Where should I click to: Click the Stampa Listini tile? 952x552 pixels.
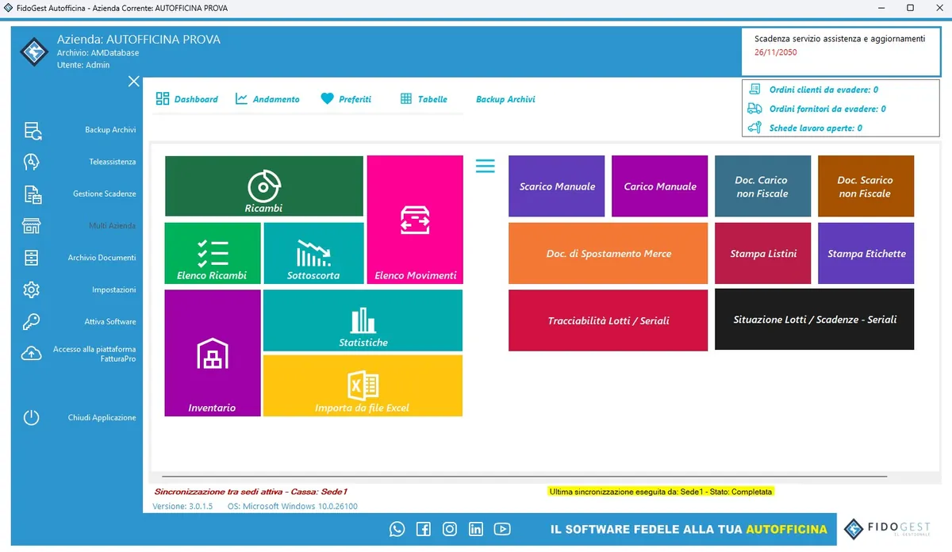coord(762,253)
